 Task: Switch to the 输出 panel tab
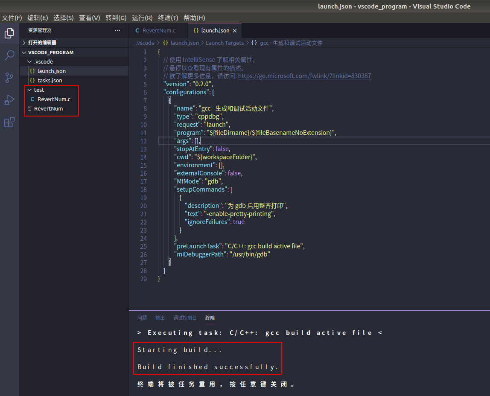coord(160,317)
